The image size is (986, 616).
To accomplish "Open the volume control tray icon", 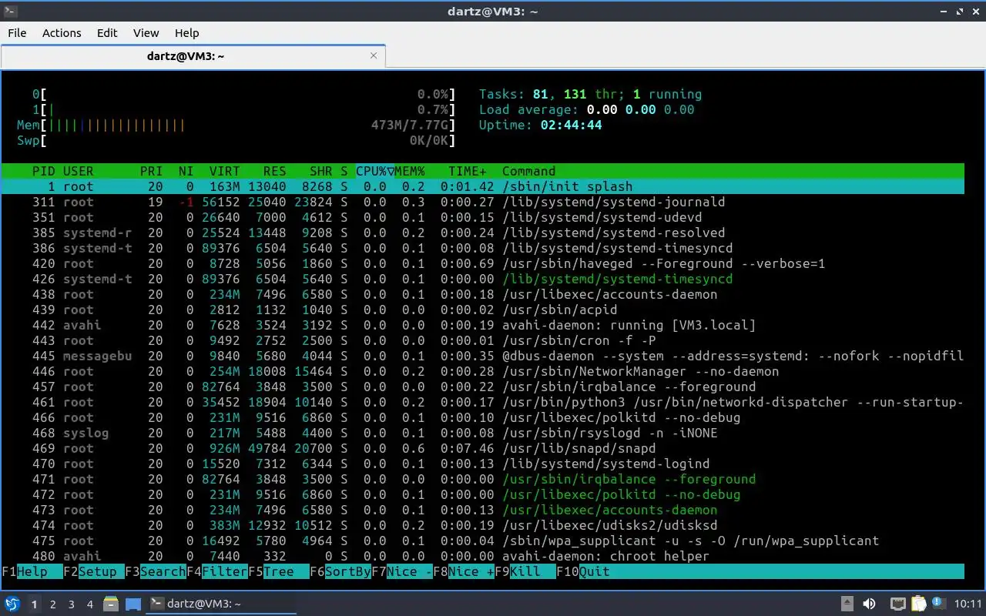I will pos(869,604).
